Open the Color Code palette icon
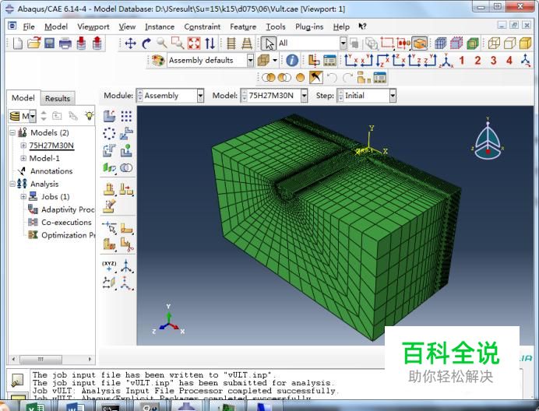539x411 pixels. tap(158, 61)
